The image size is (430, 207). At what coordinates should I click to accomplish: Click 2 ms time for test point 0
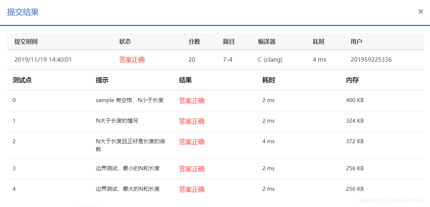[269, 101]
